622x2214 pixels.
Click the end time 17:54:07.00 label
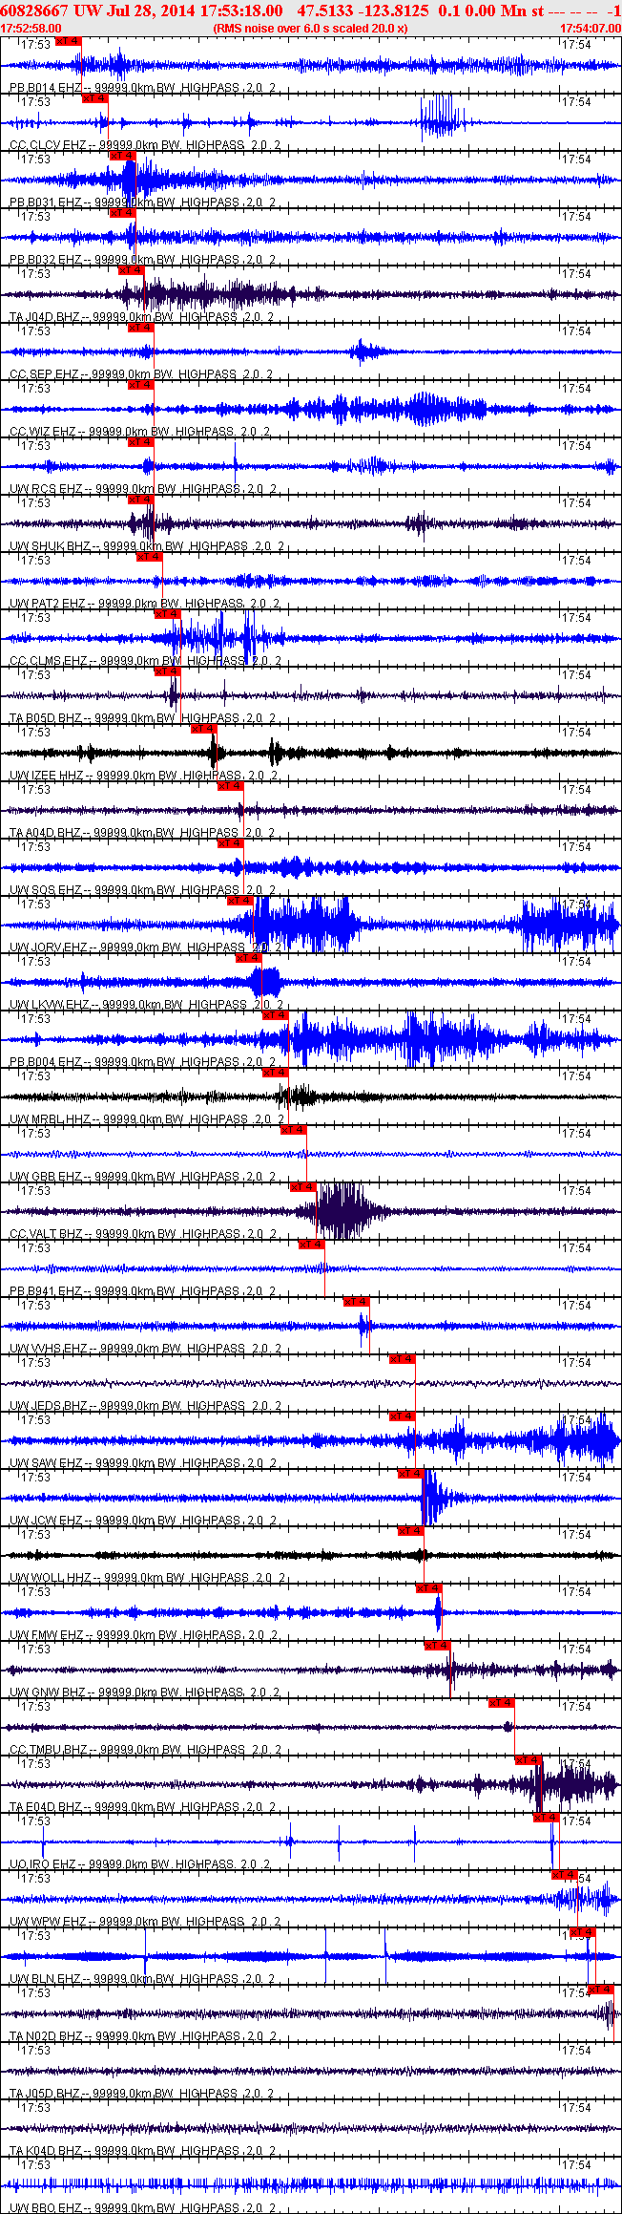pyautogui.click(x=591, y=29)
